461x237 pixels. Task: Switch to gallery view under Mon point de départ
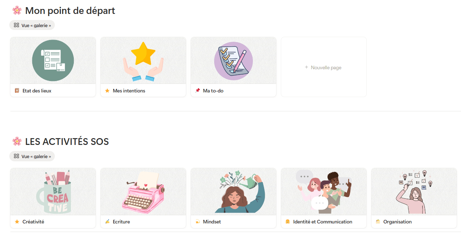click(x=32, y=25)
